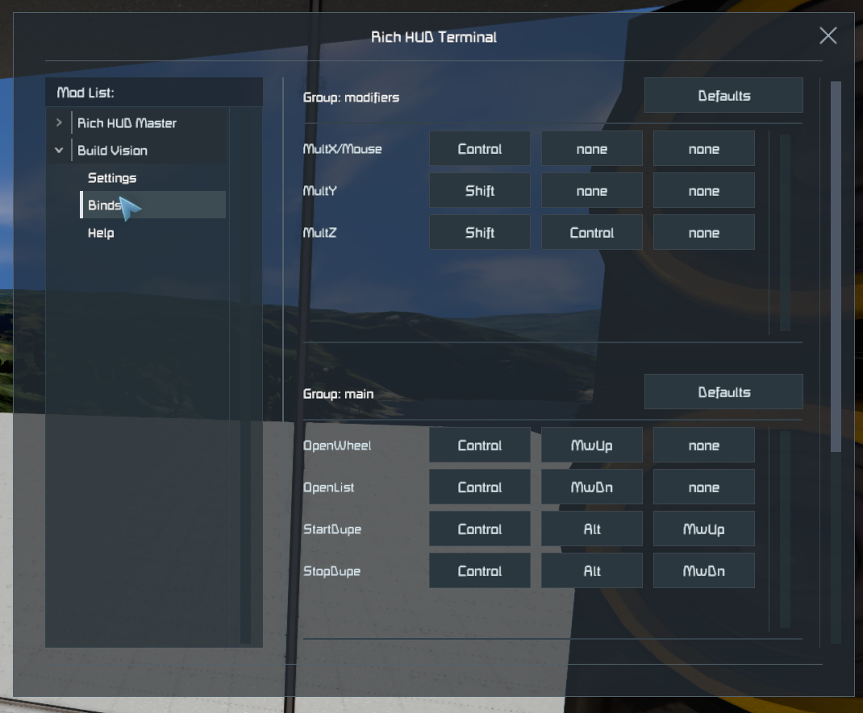
Task: Click the Mod List scrollbar
Action: pos(245,375)
